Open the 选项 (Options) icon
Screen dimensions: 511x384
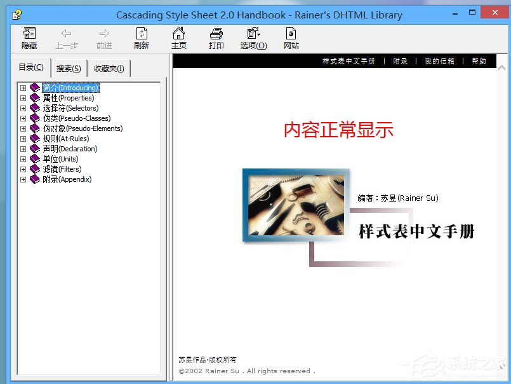coord(253,38)
